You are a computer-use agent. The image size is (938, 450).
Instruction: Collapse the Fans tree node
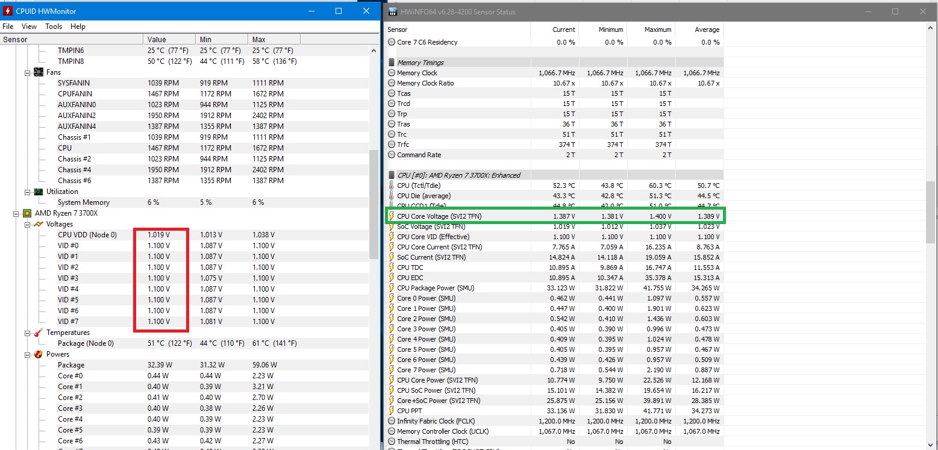(x=28, y=72)
